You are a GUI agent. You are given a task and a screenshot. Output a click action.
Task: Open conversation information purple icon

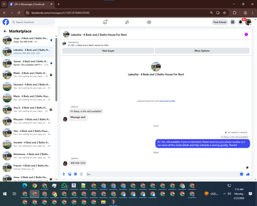[246, 35]
